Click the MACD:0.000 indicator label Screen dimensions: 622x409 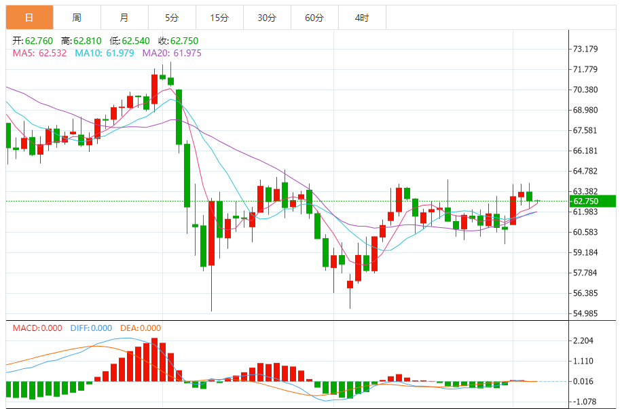click(x=37, y=328)
